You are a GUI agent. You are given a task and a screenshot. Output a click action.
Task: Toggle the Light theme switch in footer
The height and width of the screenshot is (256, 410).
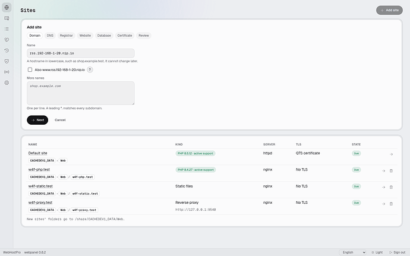(377, 252)
